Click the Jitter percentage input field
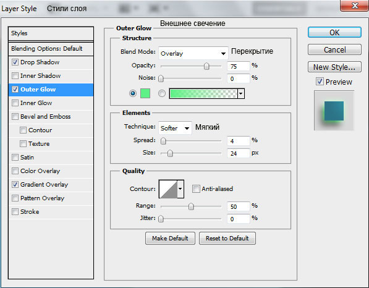This screenshot has width=369, height=288. click(x=238, y=219)
